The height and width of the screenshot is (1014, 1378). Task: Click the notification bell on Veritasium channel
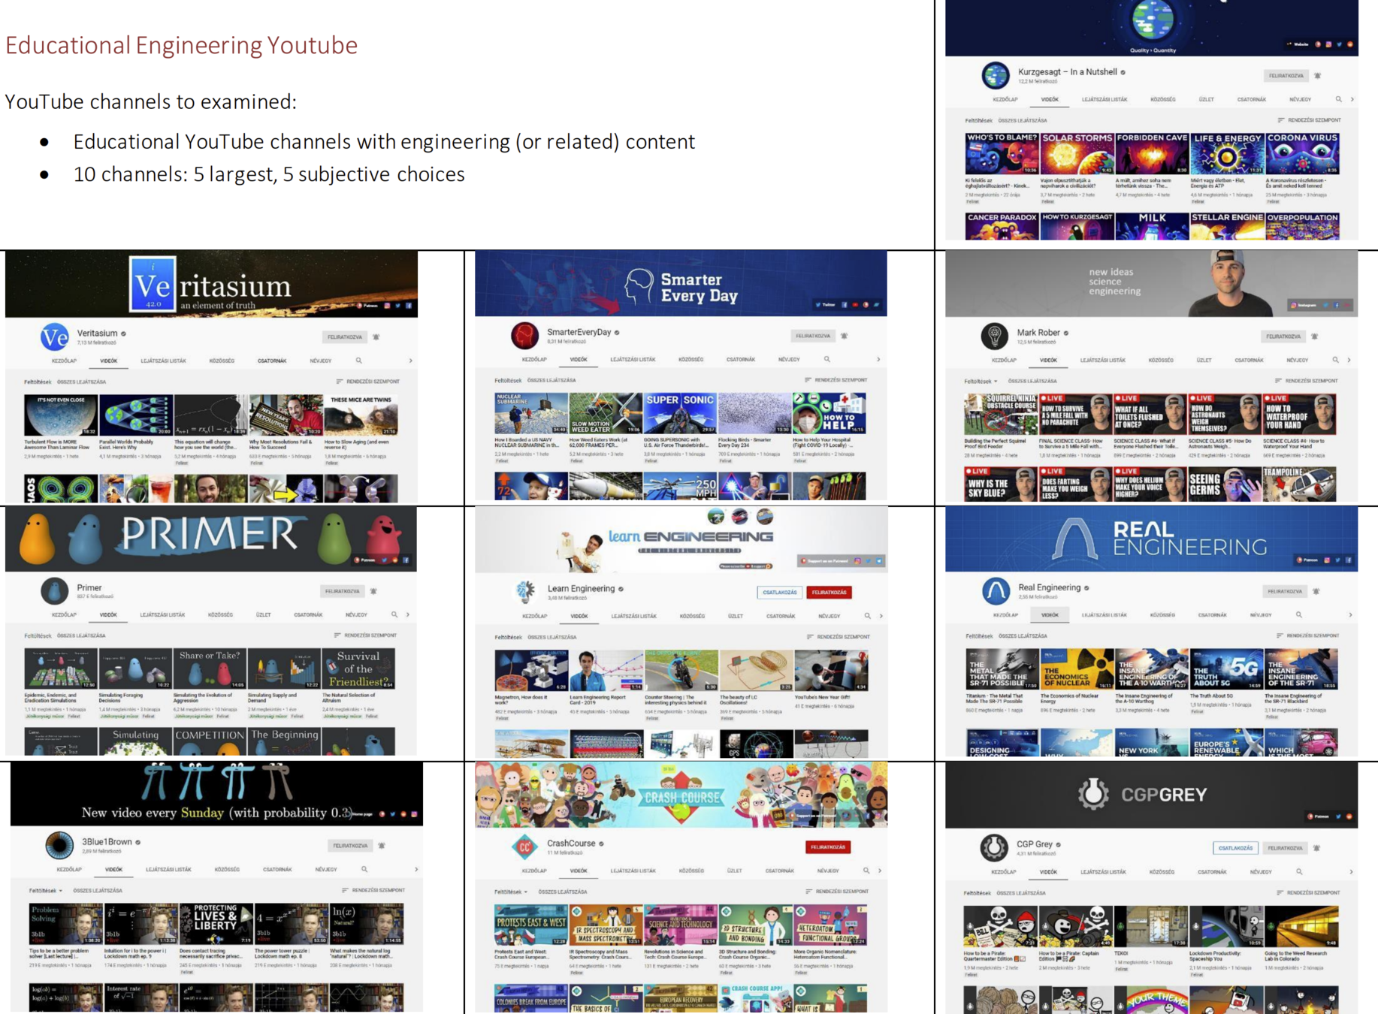click(376, 337)
